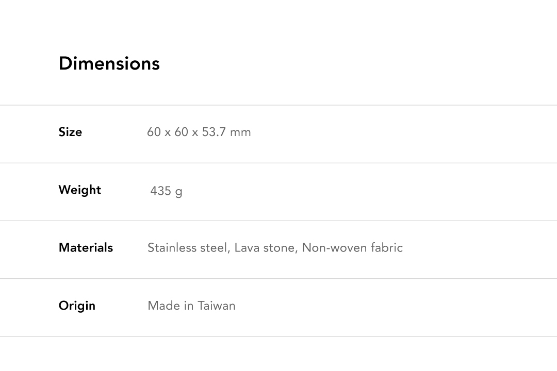Click the mm unit text
557x371 pixels.
[240, 132]
